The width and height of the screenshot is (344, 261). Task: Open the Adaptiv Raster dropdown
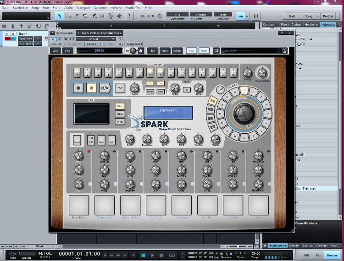coord(201,15)
